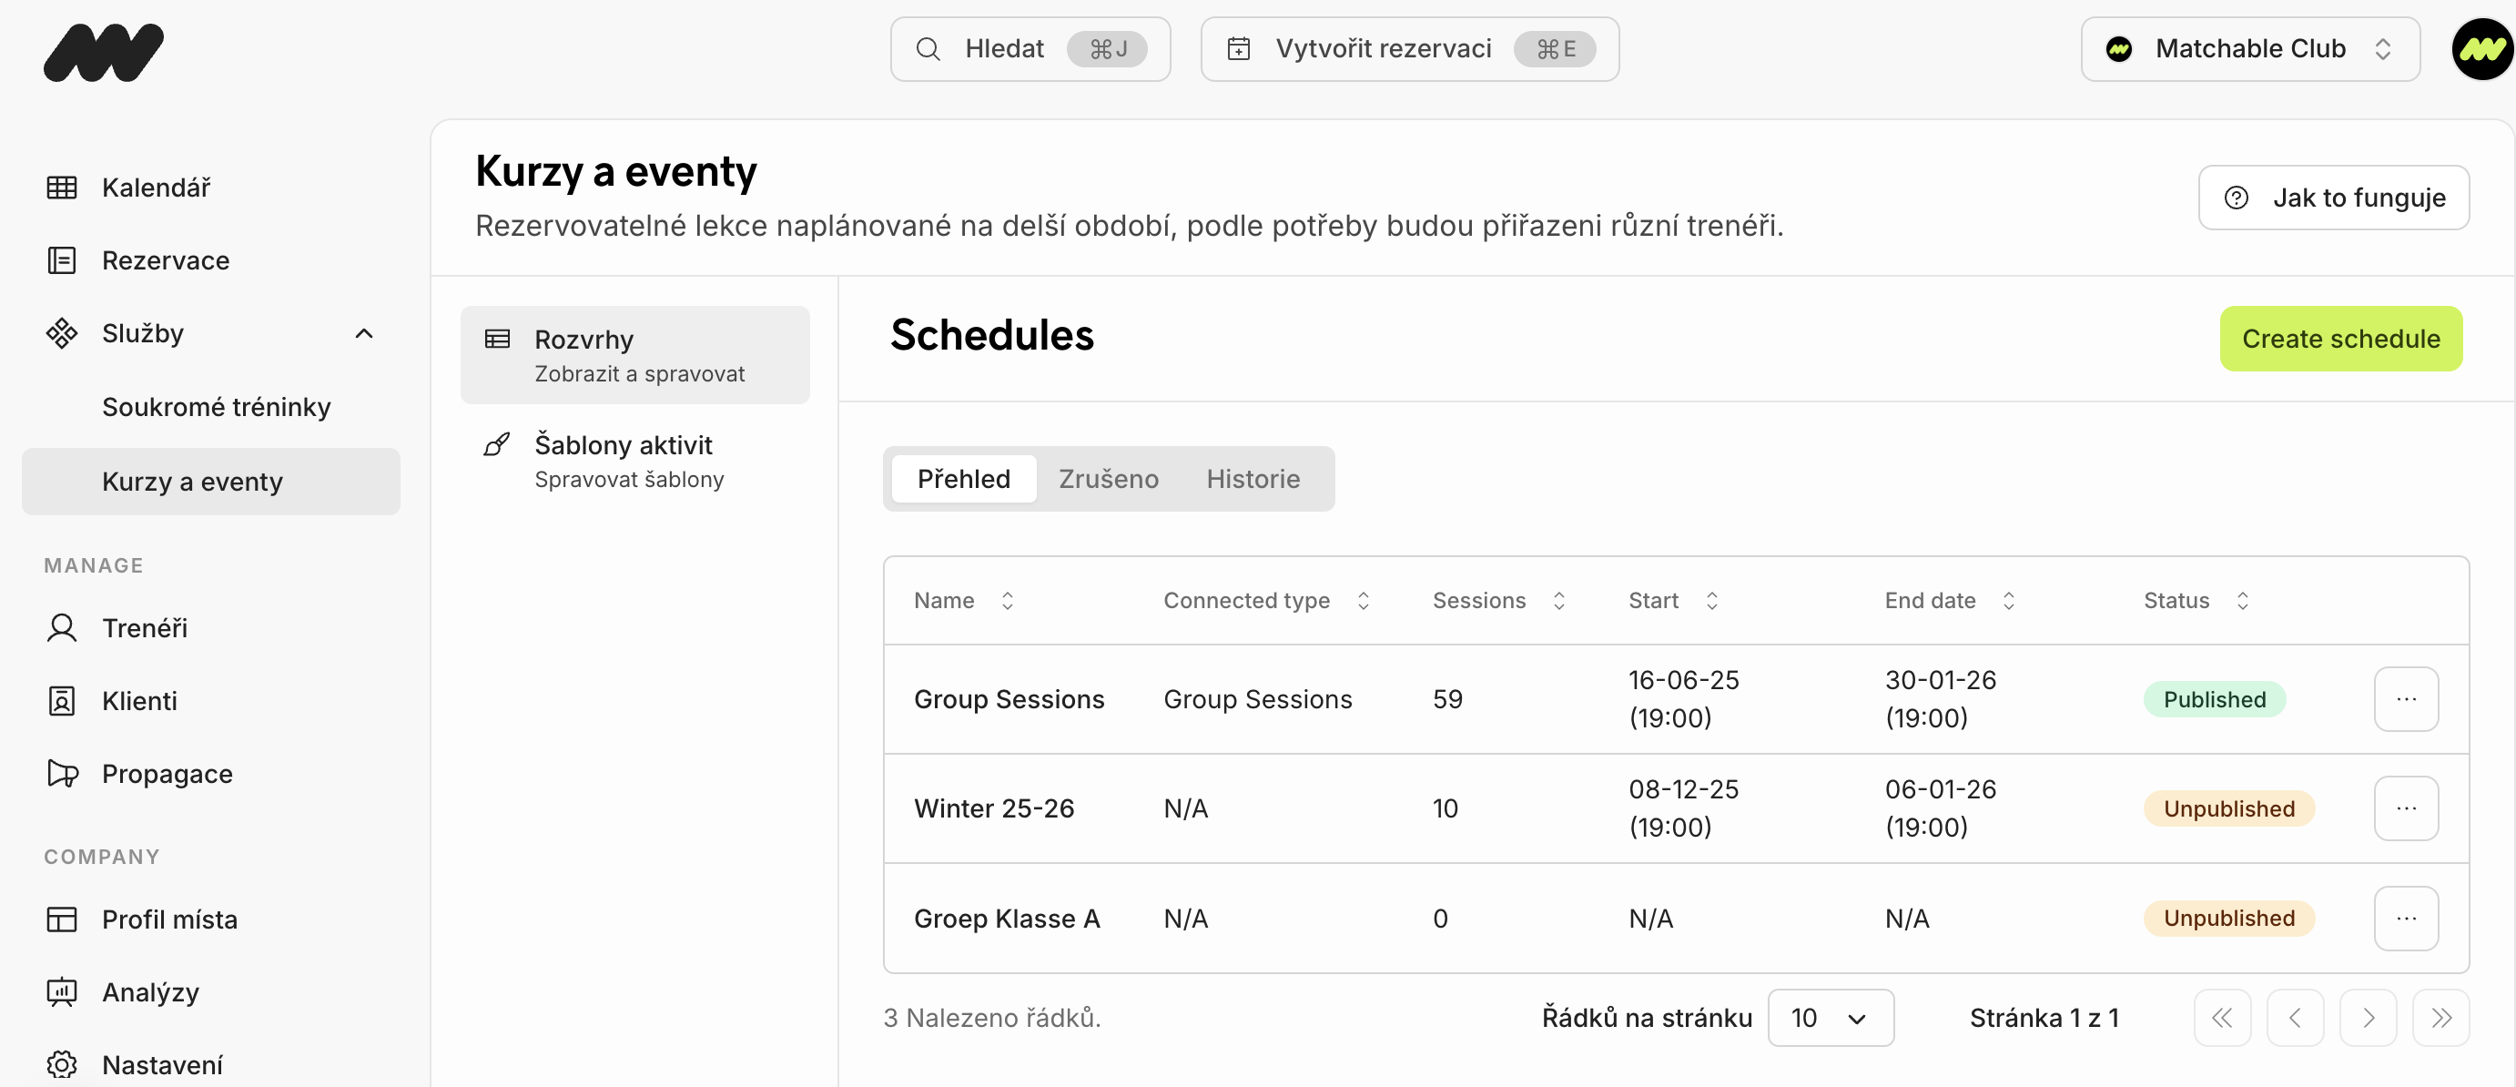Open the Matchable Club switcher dropdown
The height and width of the screenshot is (1087, 2516).
(x=2249, y=49)
